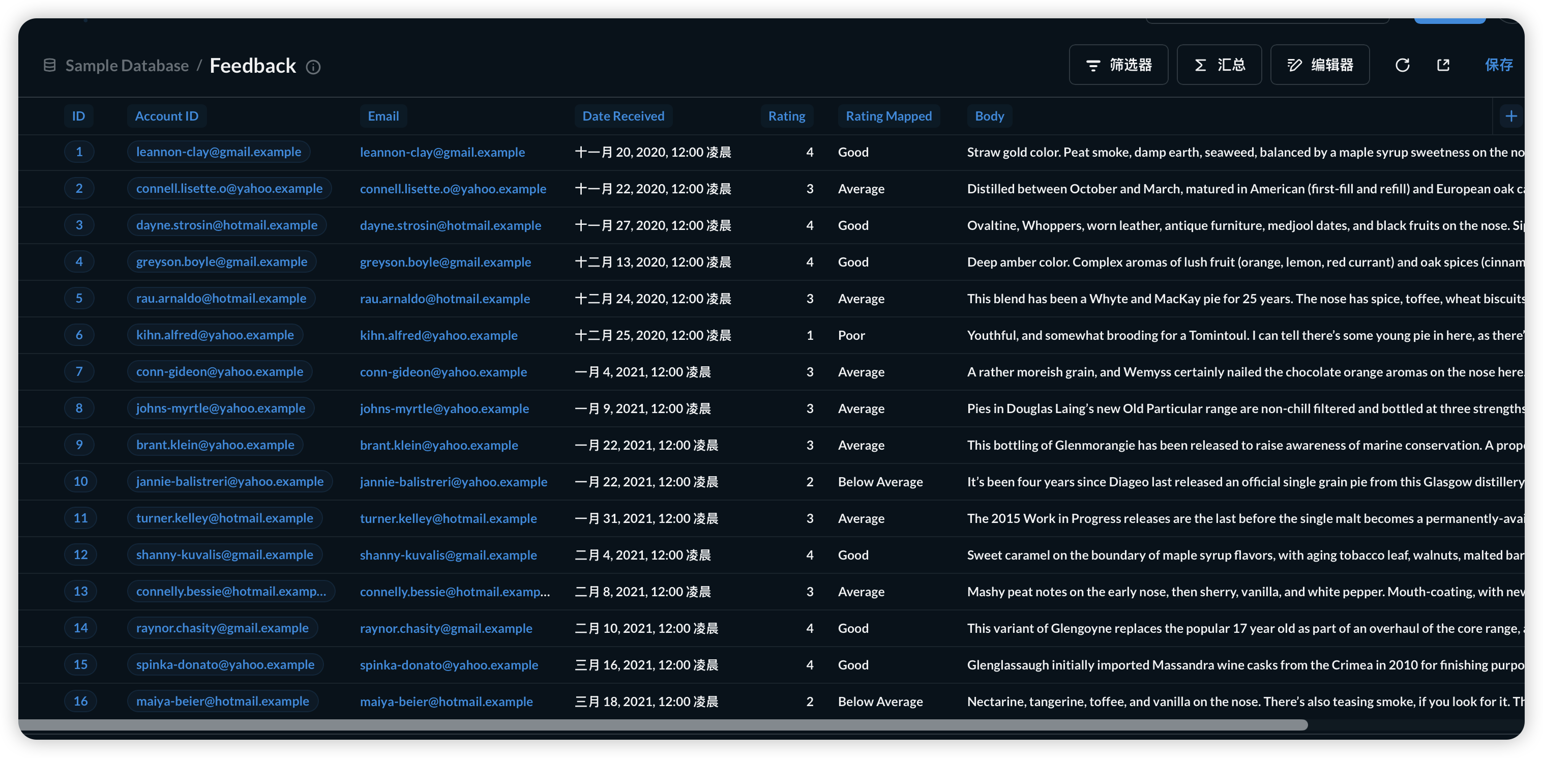Click the Poor rating mapped cell
Screen dimensions: 1543x758
851,335
